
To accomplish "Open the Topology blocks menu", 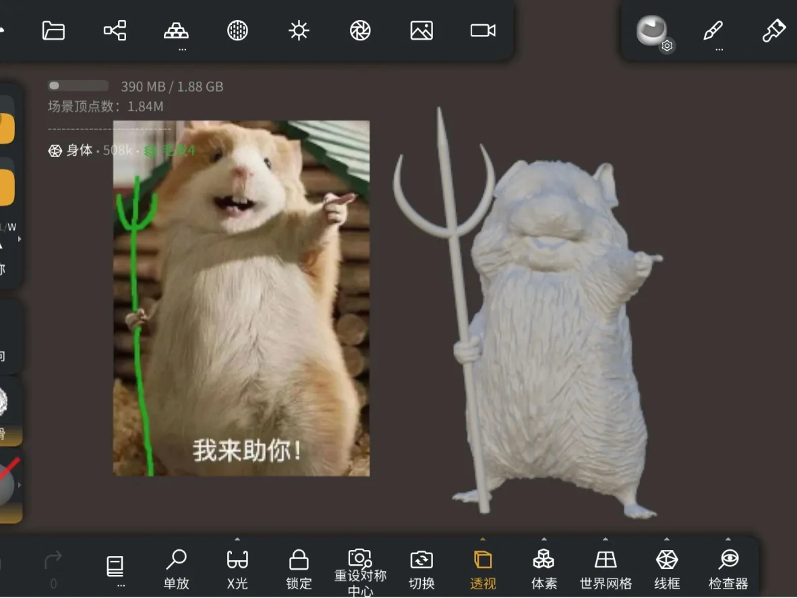I will 177,30.
